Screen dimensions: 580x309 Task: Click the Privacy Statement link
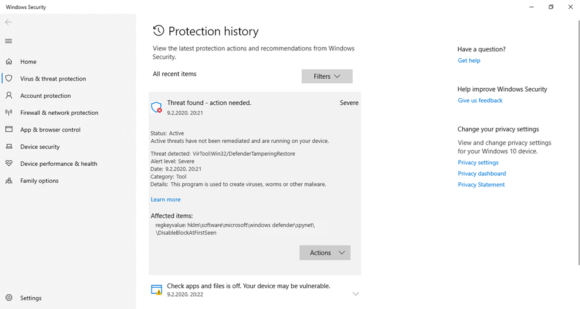pyautogui.click(x=481, y=185)
